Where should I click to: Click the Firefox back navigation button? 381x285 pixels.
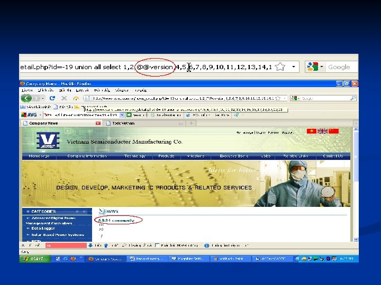[x=26, y=98]
